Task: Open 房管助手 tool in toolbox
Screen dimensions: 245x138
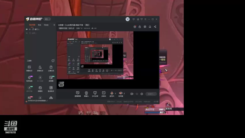Action: click(x=40, y=68)
